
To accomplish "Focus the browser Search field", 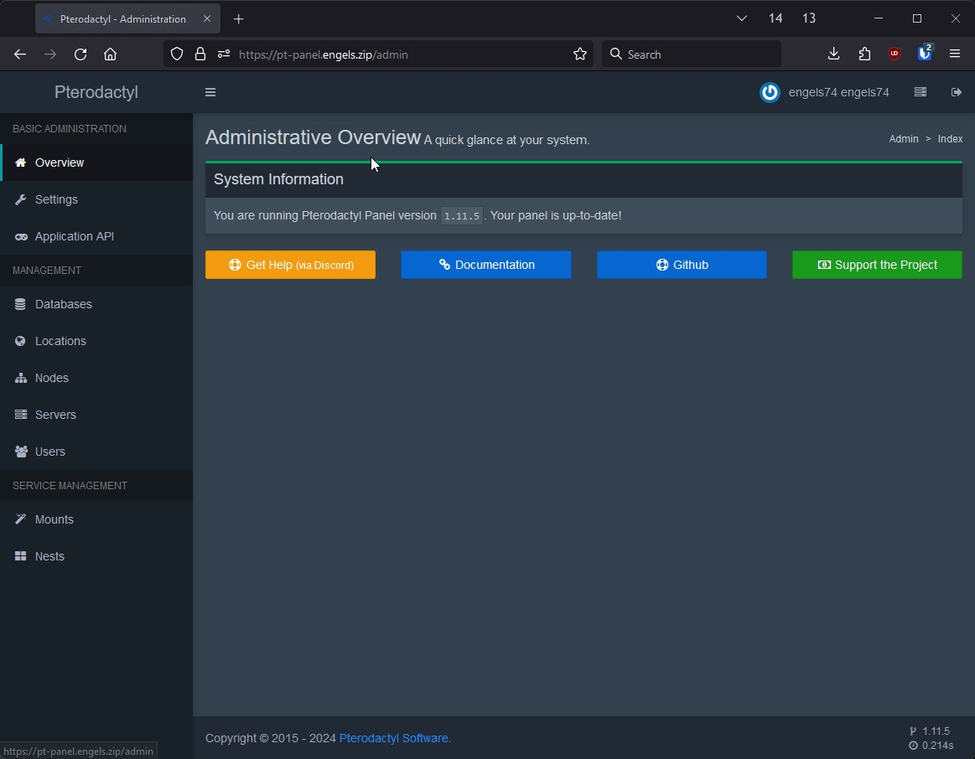I will [x=692, y=54].
